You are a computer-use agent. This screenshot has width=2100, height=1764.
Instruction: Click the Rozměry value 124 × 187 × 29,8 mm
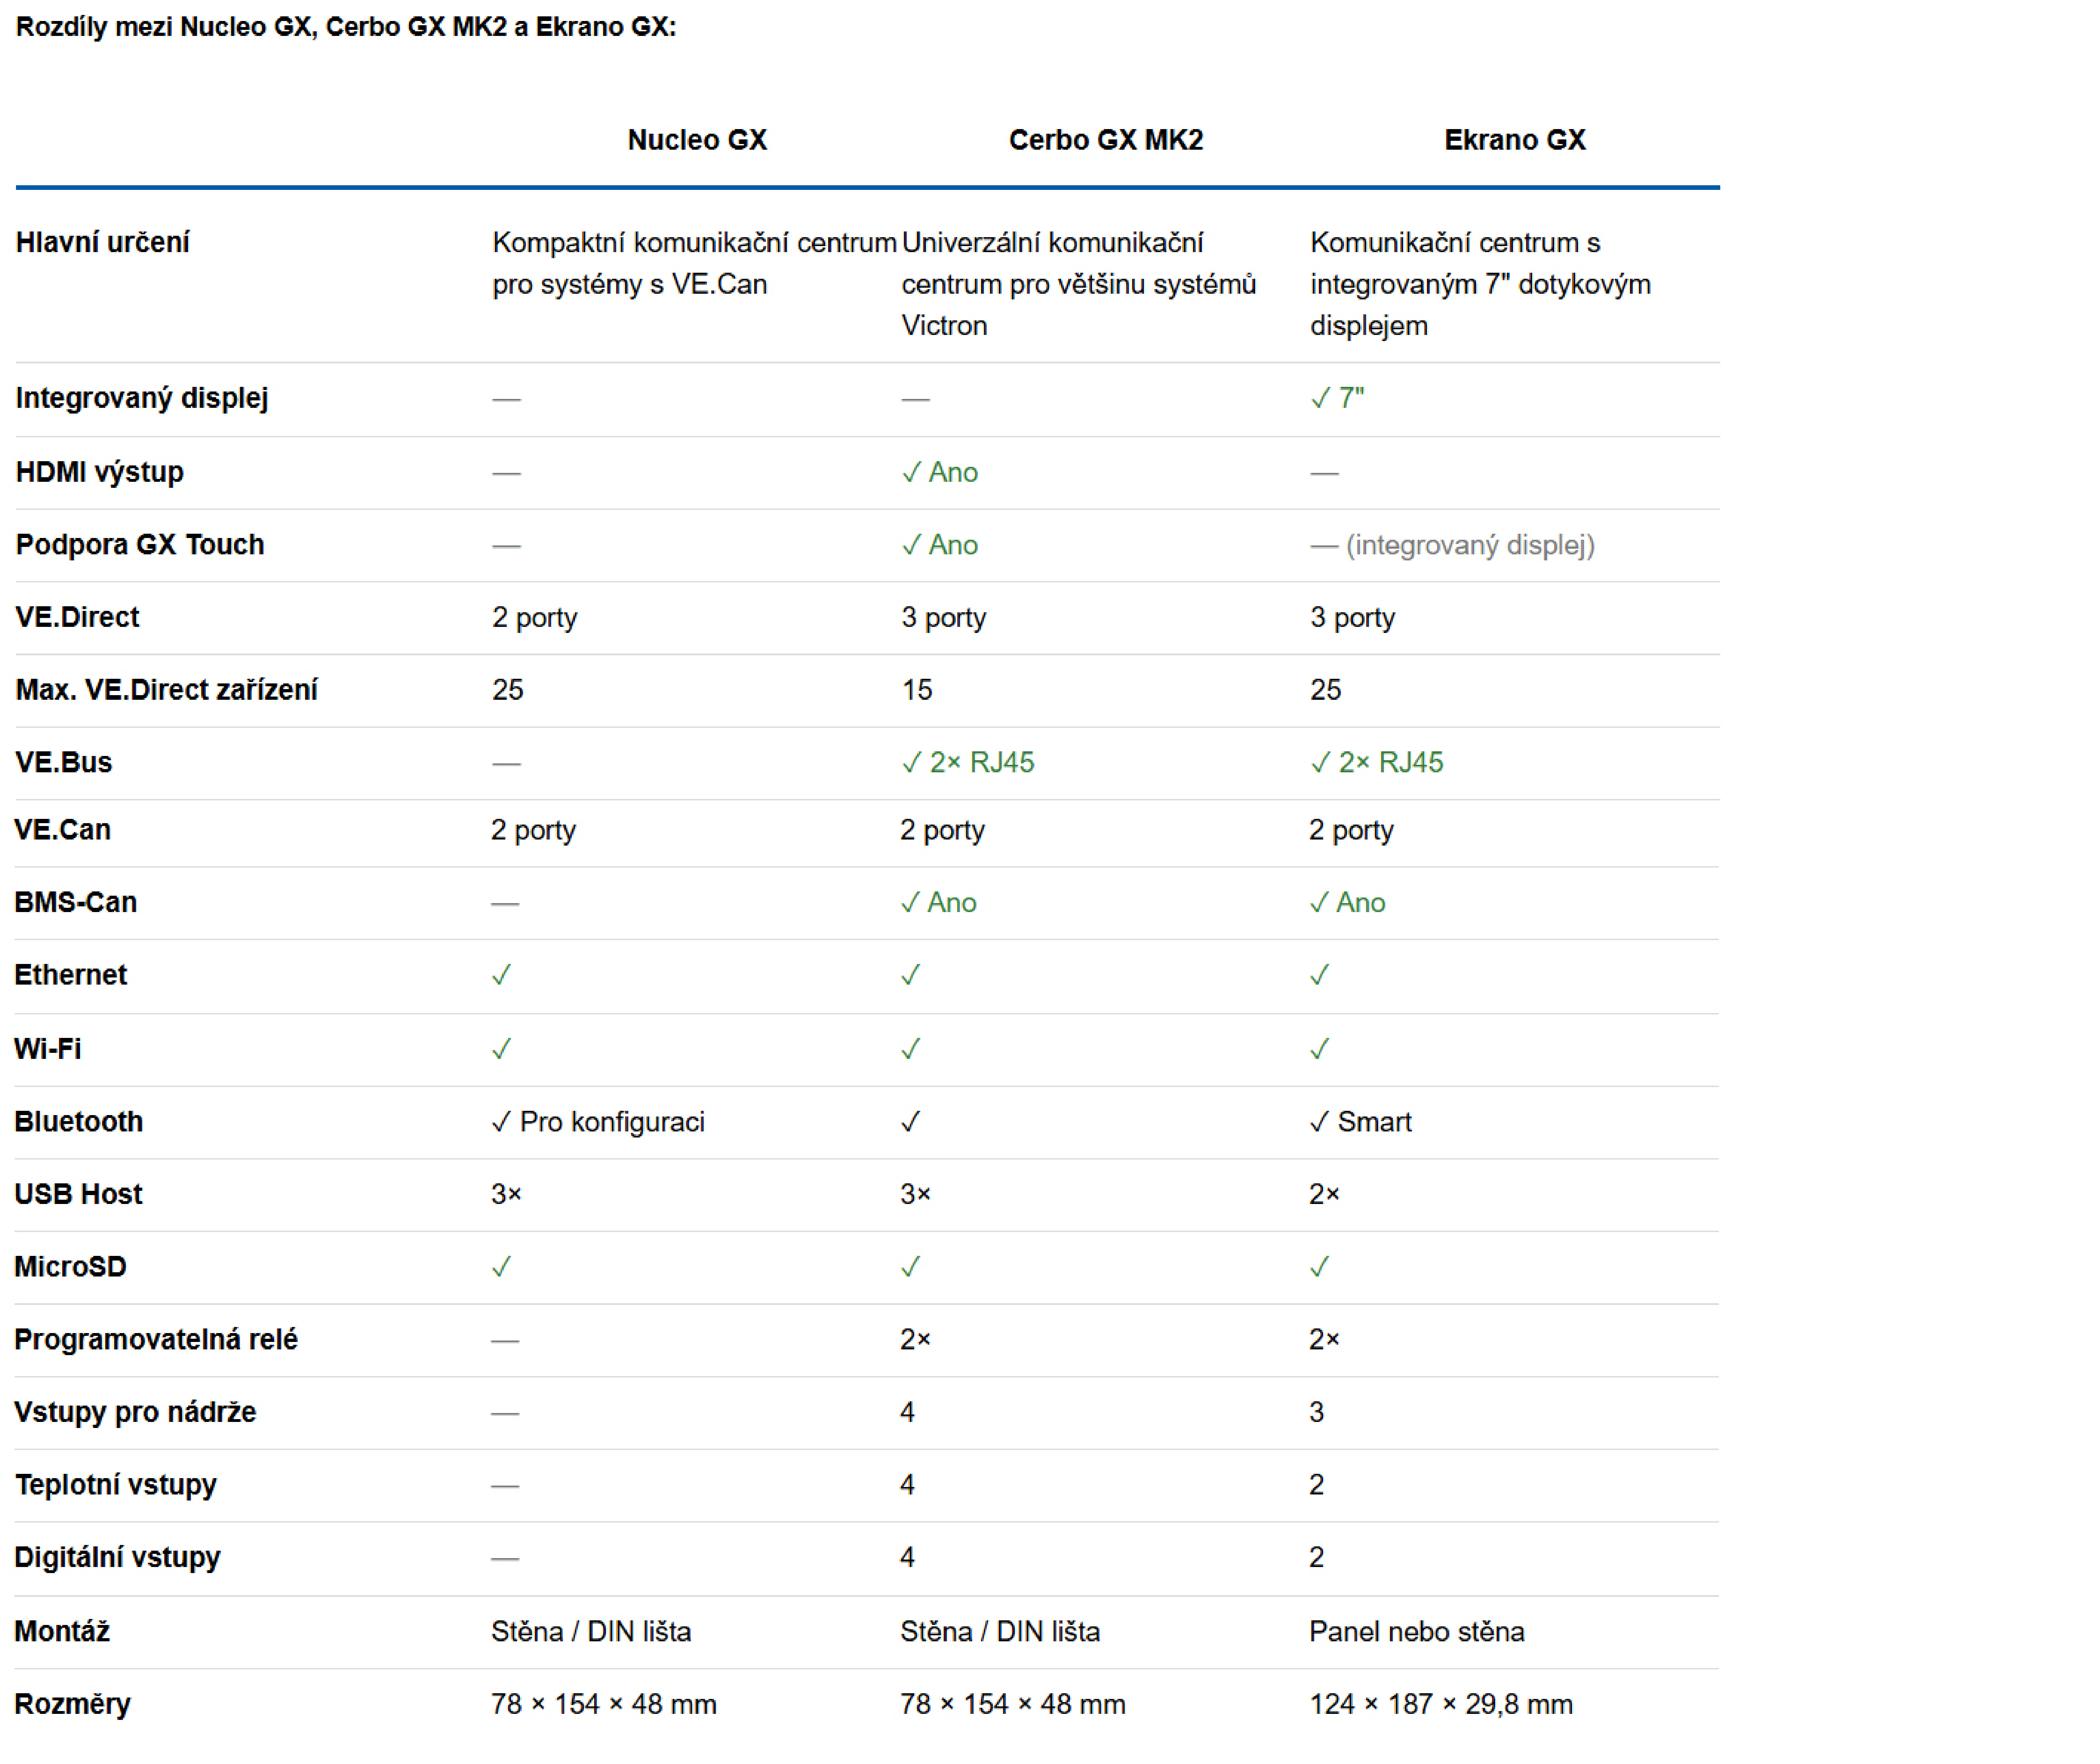[x=1441, y=1704]
